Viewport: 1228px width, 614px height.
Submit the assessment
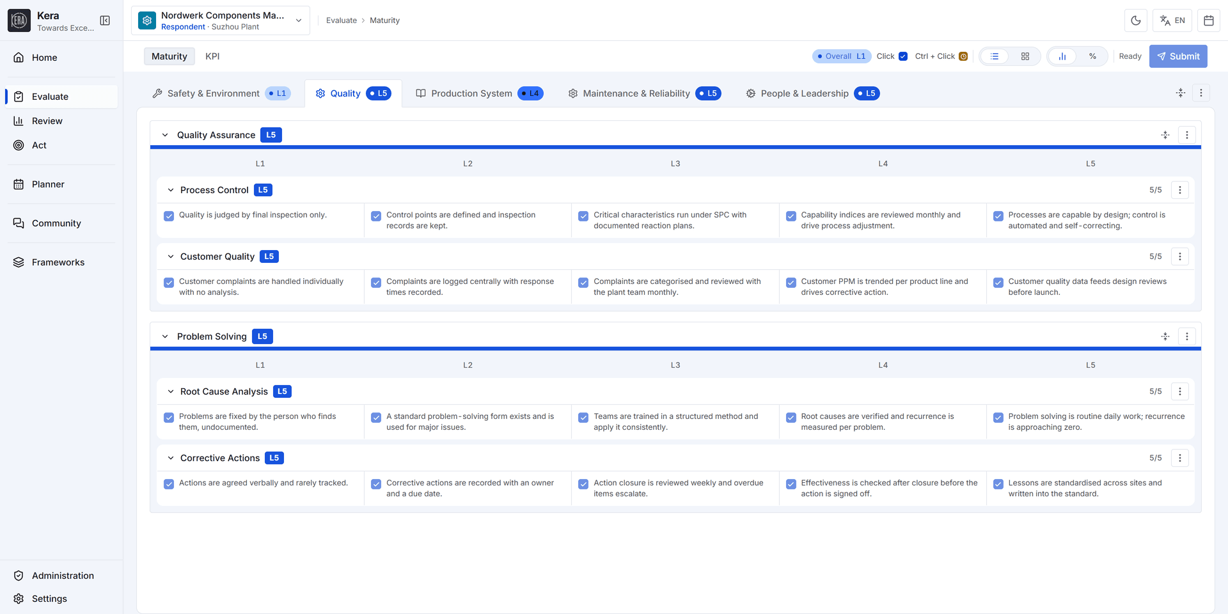coord(1178,56)
